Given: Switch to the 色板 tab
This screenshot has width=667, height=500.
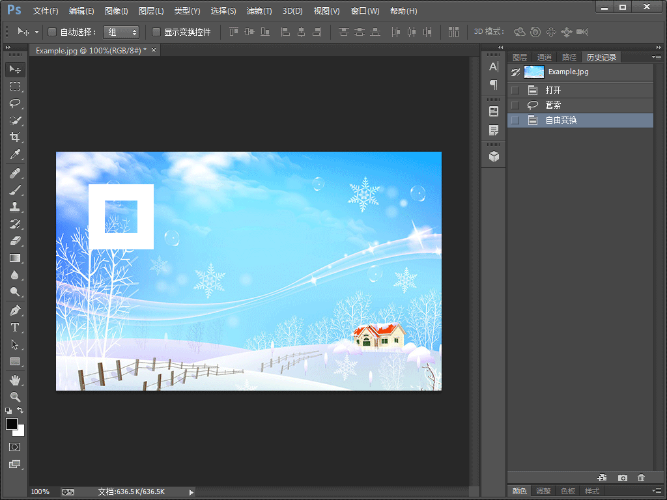Looking at the screenshot, I should (567, 491).
